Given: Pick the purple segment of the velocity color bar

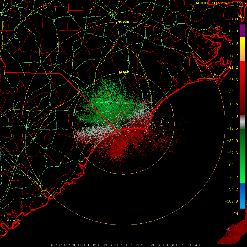Looking at the screenshot, I should click(242, 30).
